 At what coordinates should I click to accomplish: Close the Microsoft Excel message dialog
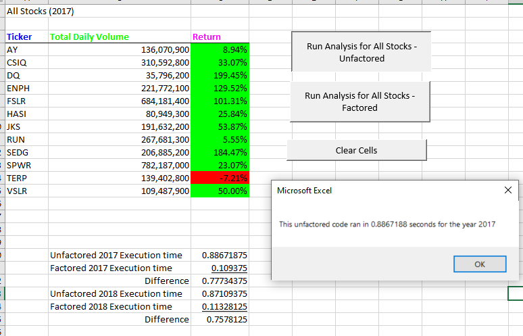point(507,190)
